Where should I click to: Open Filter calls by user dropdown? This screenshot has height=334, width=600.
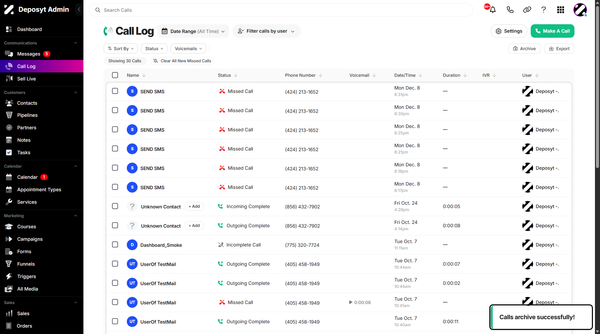click(x=266, y=31)
